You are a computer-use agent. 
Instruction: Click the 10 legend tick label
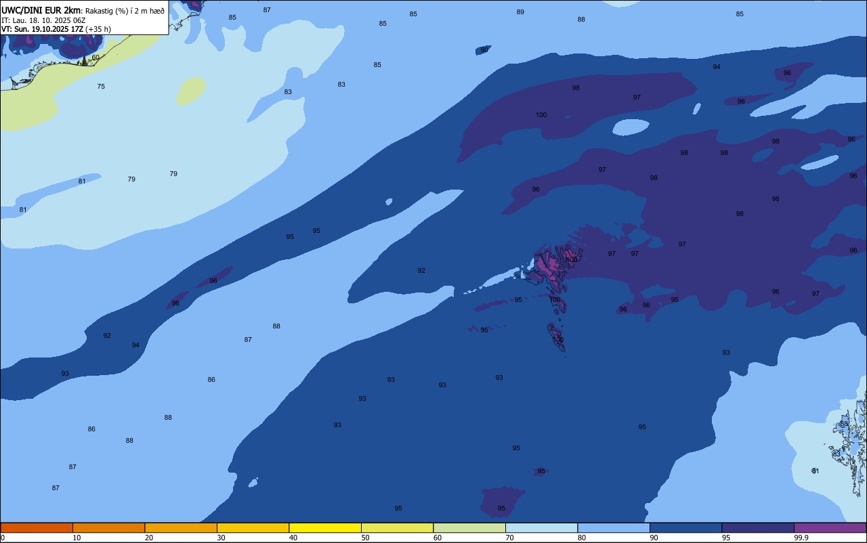click(x=77, y=538)
